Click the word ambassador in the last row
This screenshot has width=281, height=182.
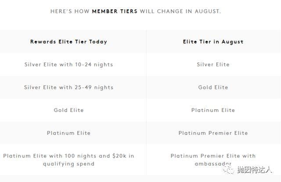[213, 164]
